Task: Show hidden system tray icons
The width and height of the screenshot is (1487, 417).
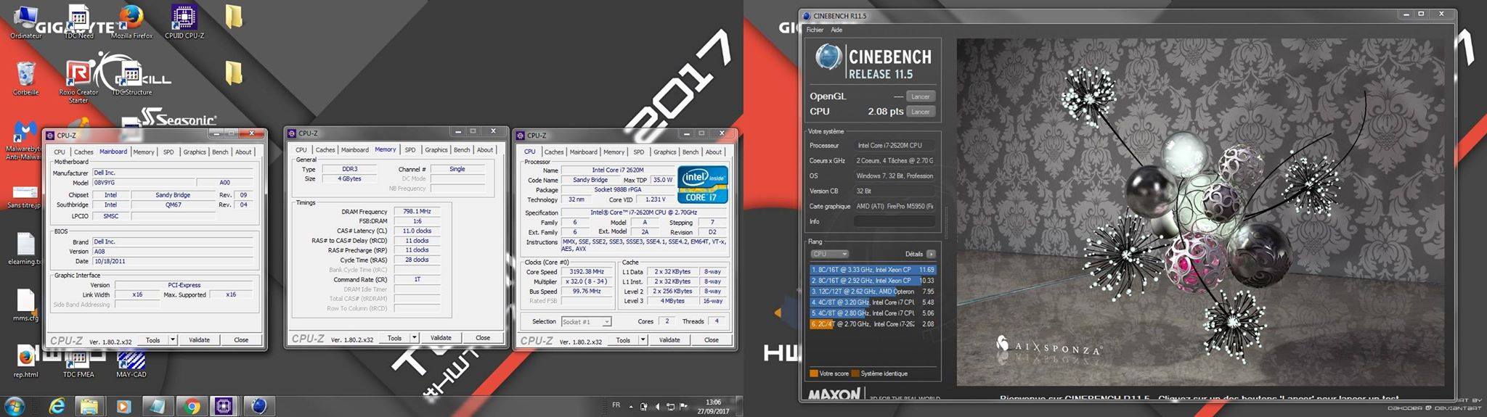Action: [x=630, y=407]
